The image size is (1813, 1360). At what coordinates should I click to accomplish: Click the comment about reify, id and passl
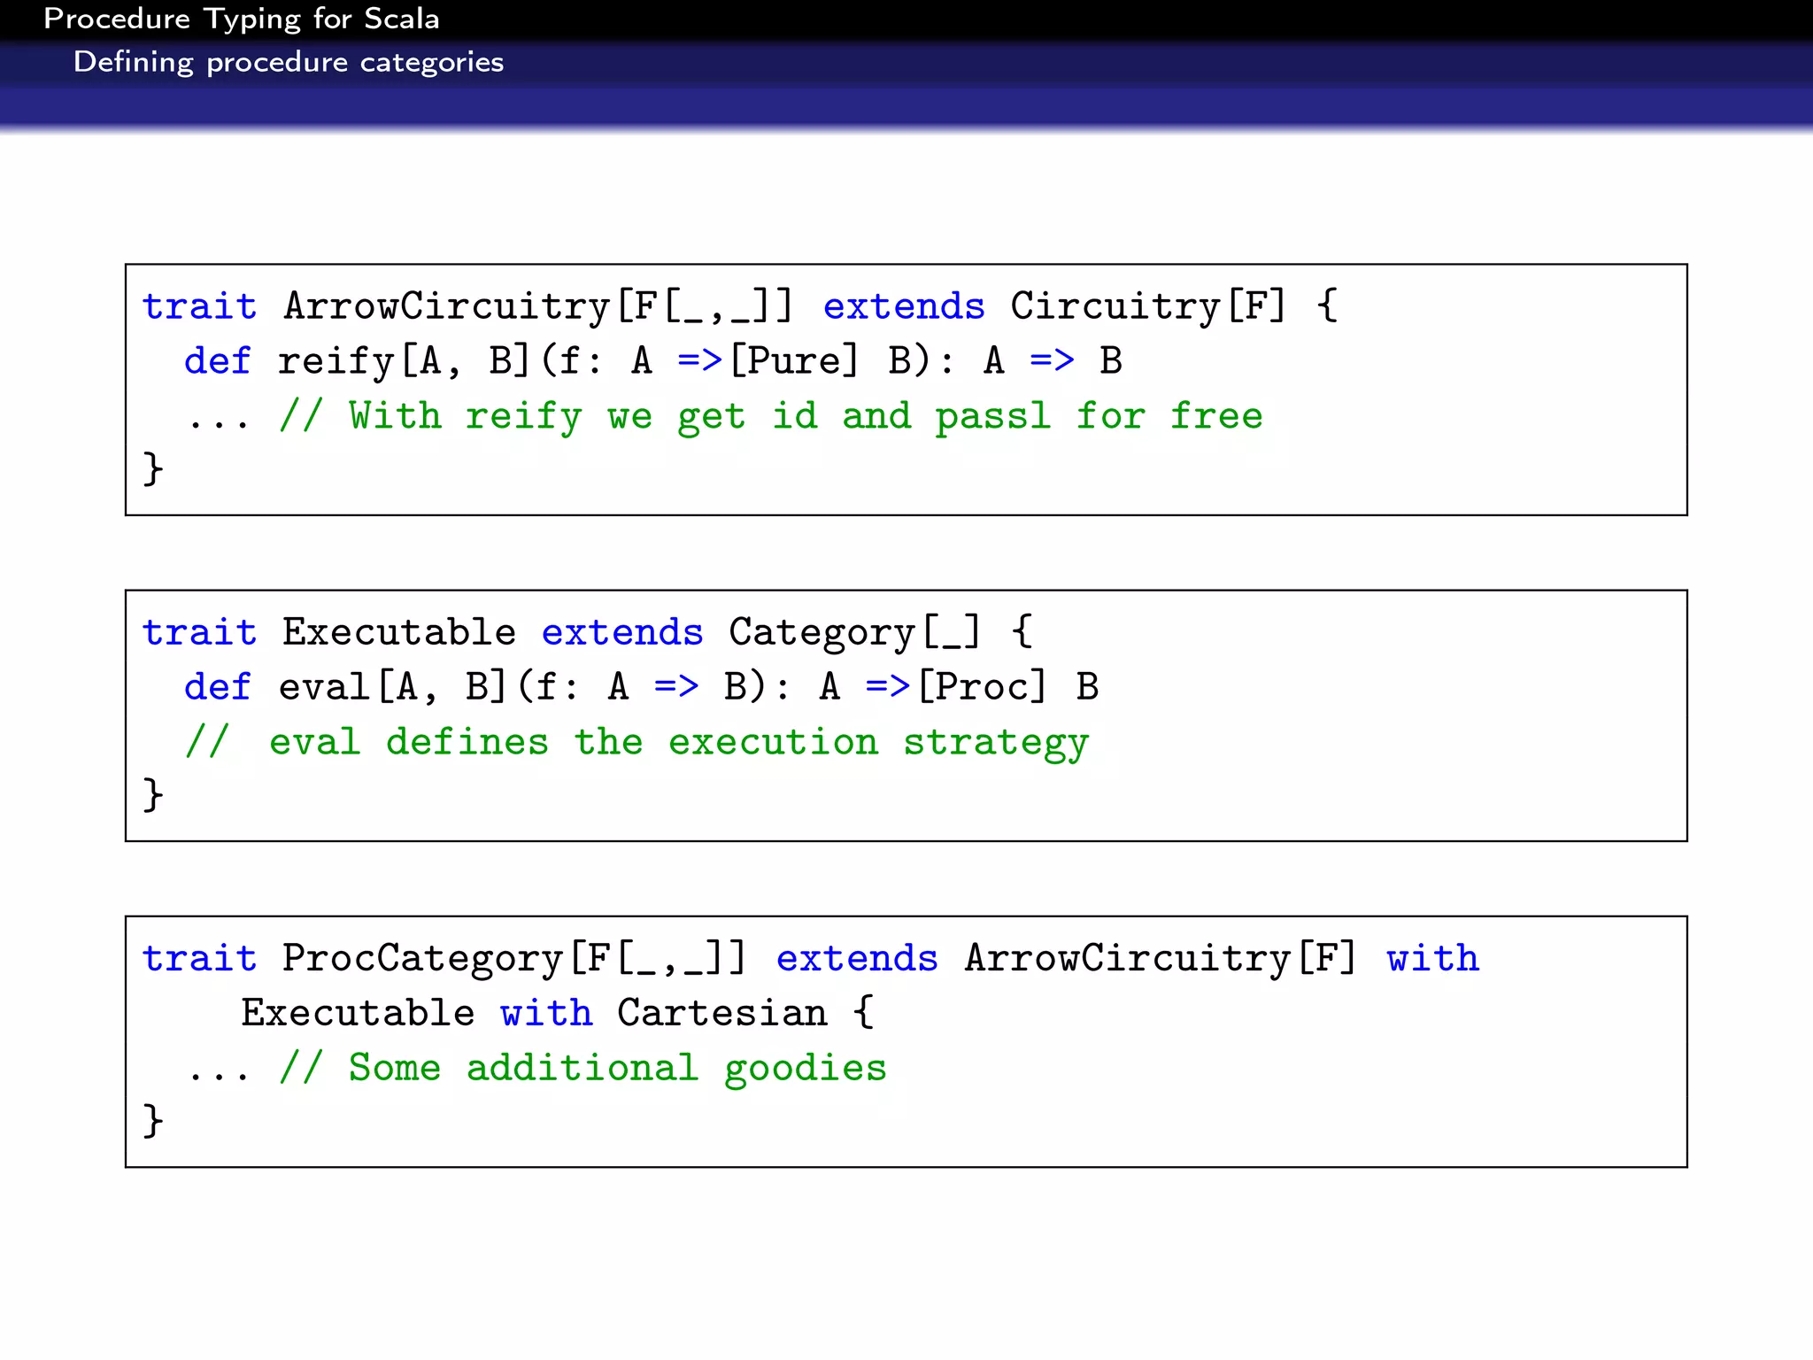click(x=770, y=416)
